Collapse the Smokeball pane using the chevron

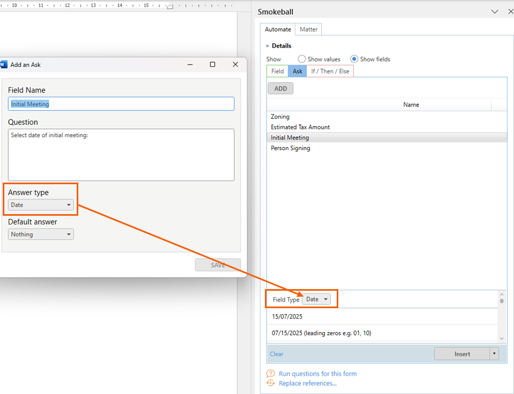click(x=494, y=12)
